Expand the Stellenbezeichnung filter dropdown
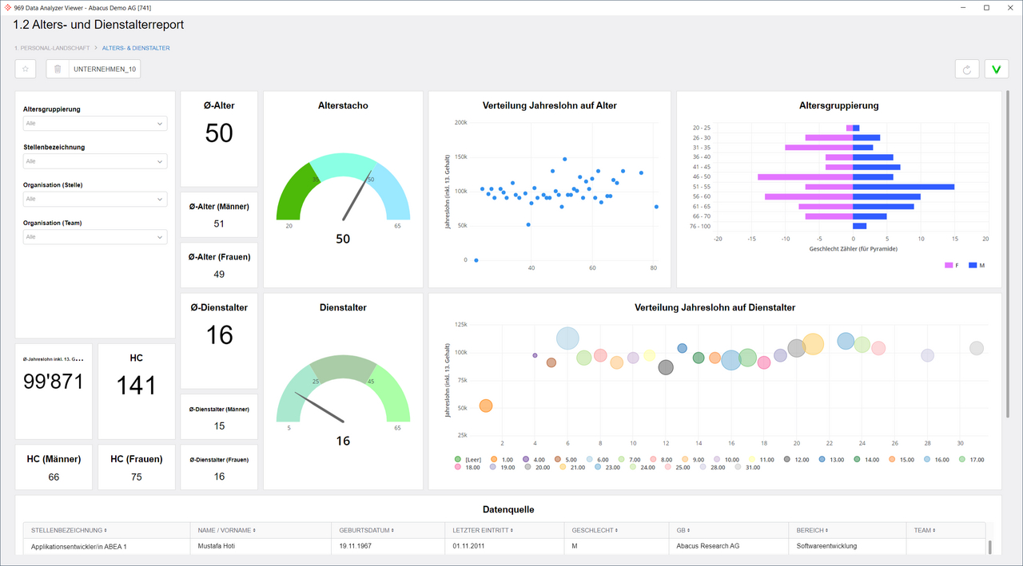1023x566 pixels. [x=95, y=161]
